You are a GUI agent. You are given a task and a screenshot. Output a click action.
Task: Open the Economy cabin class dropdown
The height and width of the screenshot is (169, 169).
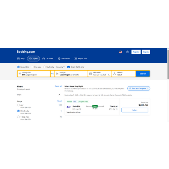click(60, 67)
